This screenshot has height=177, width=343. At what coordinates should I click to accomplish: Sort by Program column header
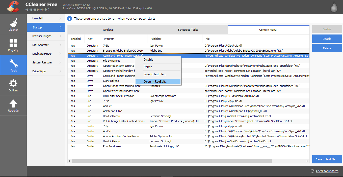[x=124, y=39]
